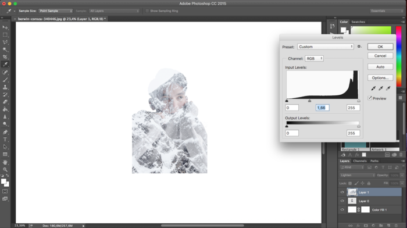Toggle lock all padlock icon
Screen dimensions: 407x228
(369, 183)
